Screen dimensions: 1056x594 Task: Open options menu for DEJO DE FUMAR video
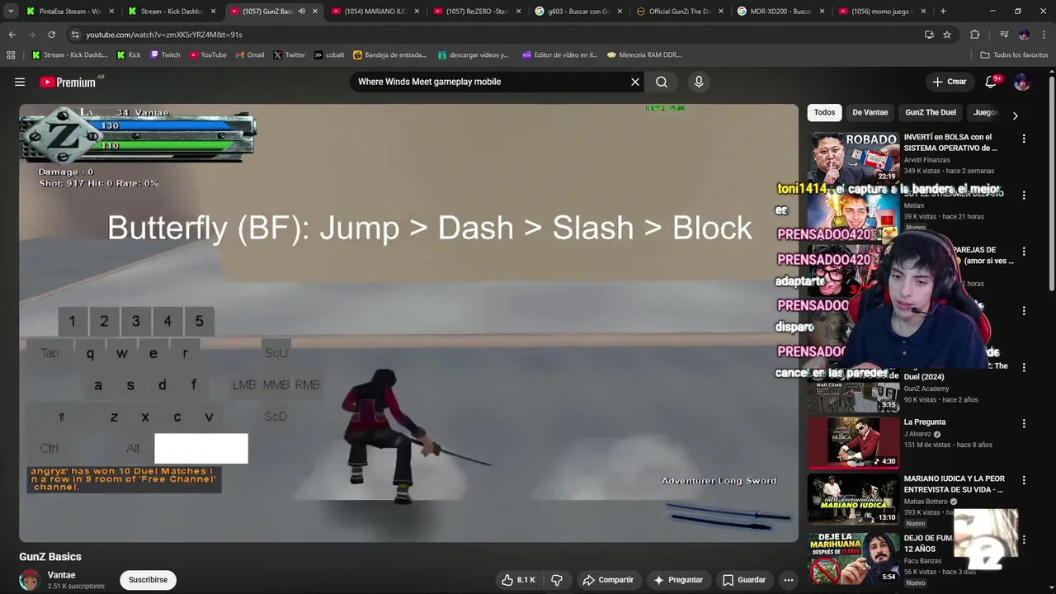(x=1024, y=540)
